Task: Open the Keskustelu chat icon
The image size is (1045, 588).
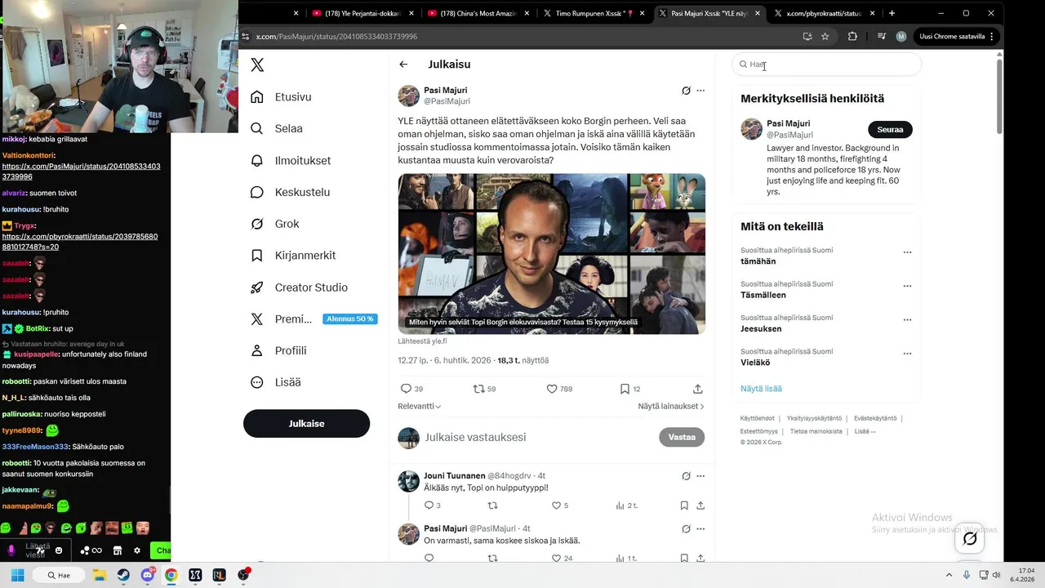Action: pos(257,192)
